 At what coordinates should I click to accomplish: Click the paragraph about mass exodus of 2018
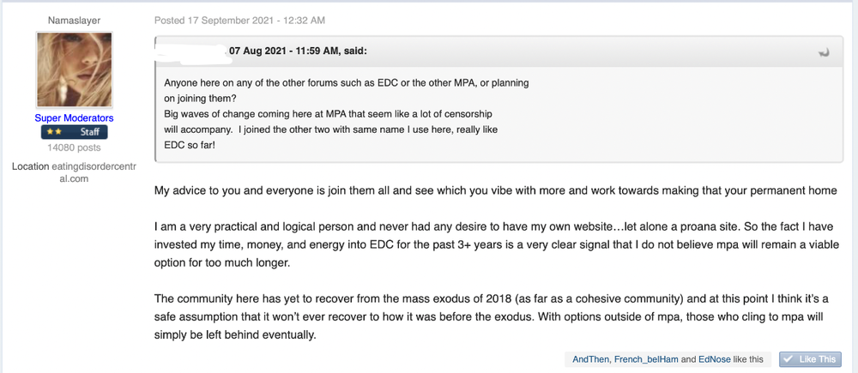coord(493,316)
